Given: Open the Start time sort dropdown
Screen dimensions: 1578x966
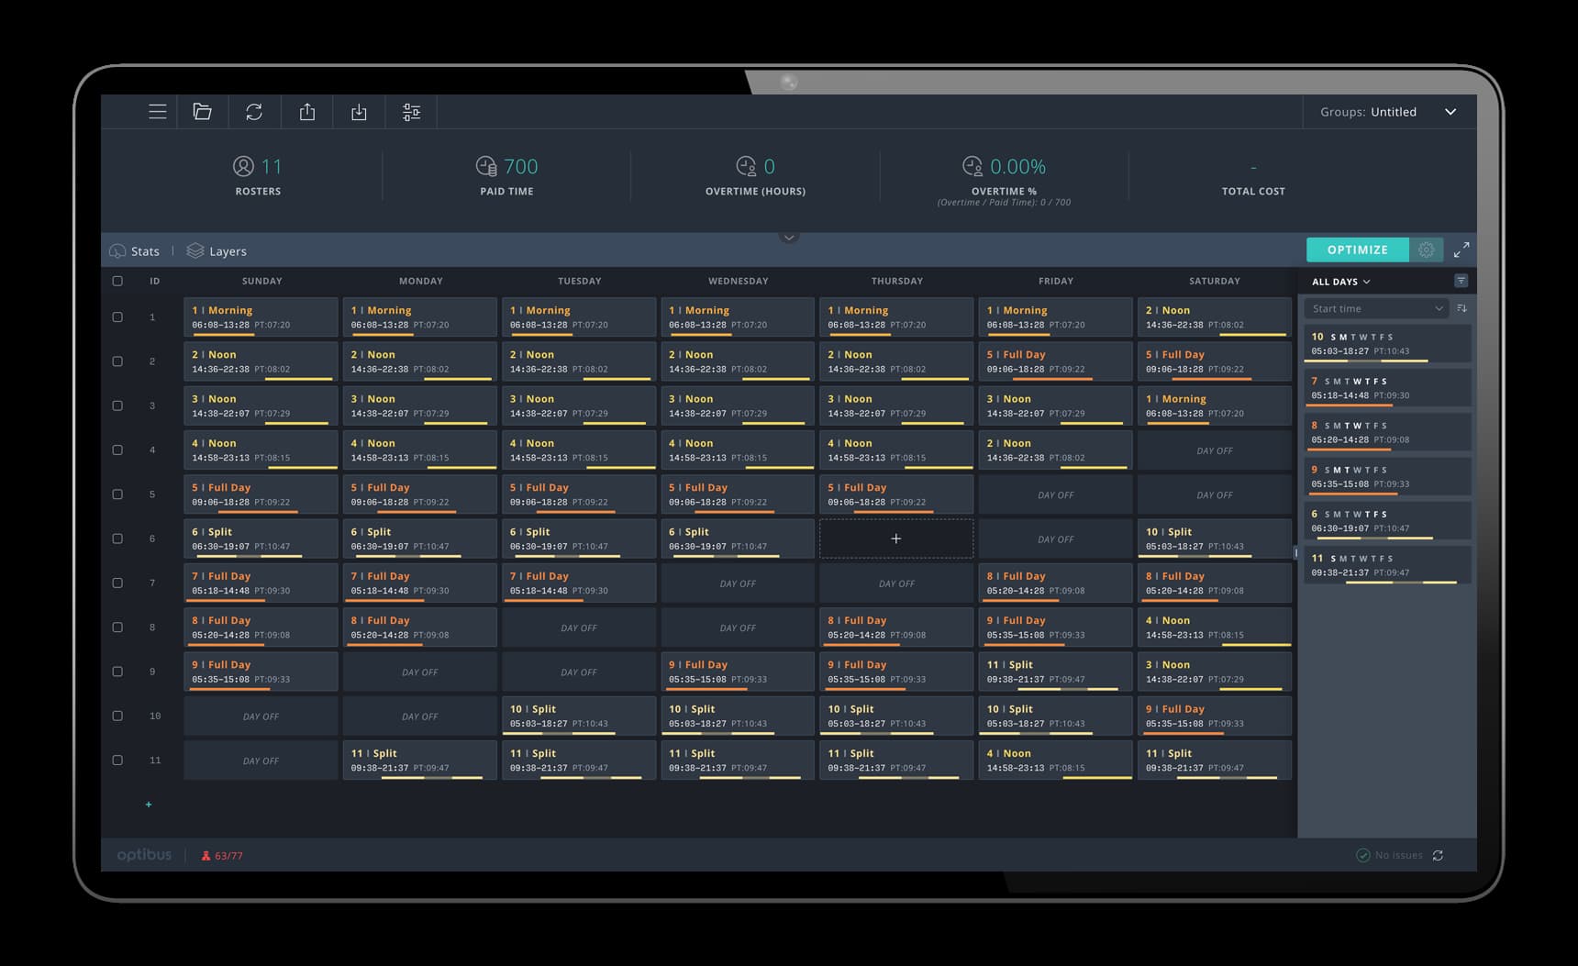Looking at the screenshot, I should click(x=1375, y=309).
